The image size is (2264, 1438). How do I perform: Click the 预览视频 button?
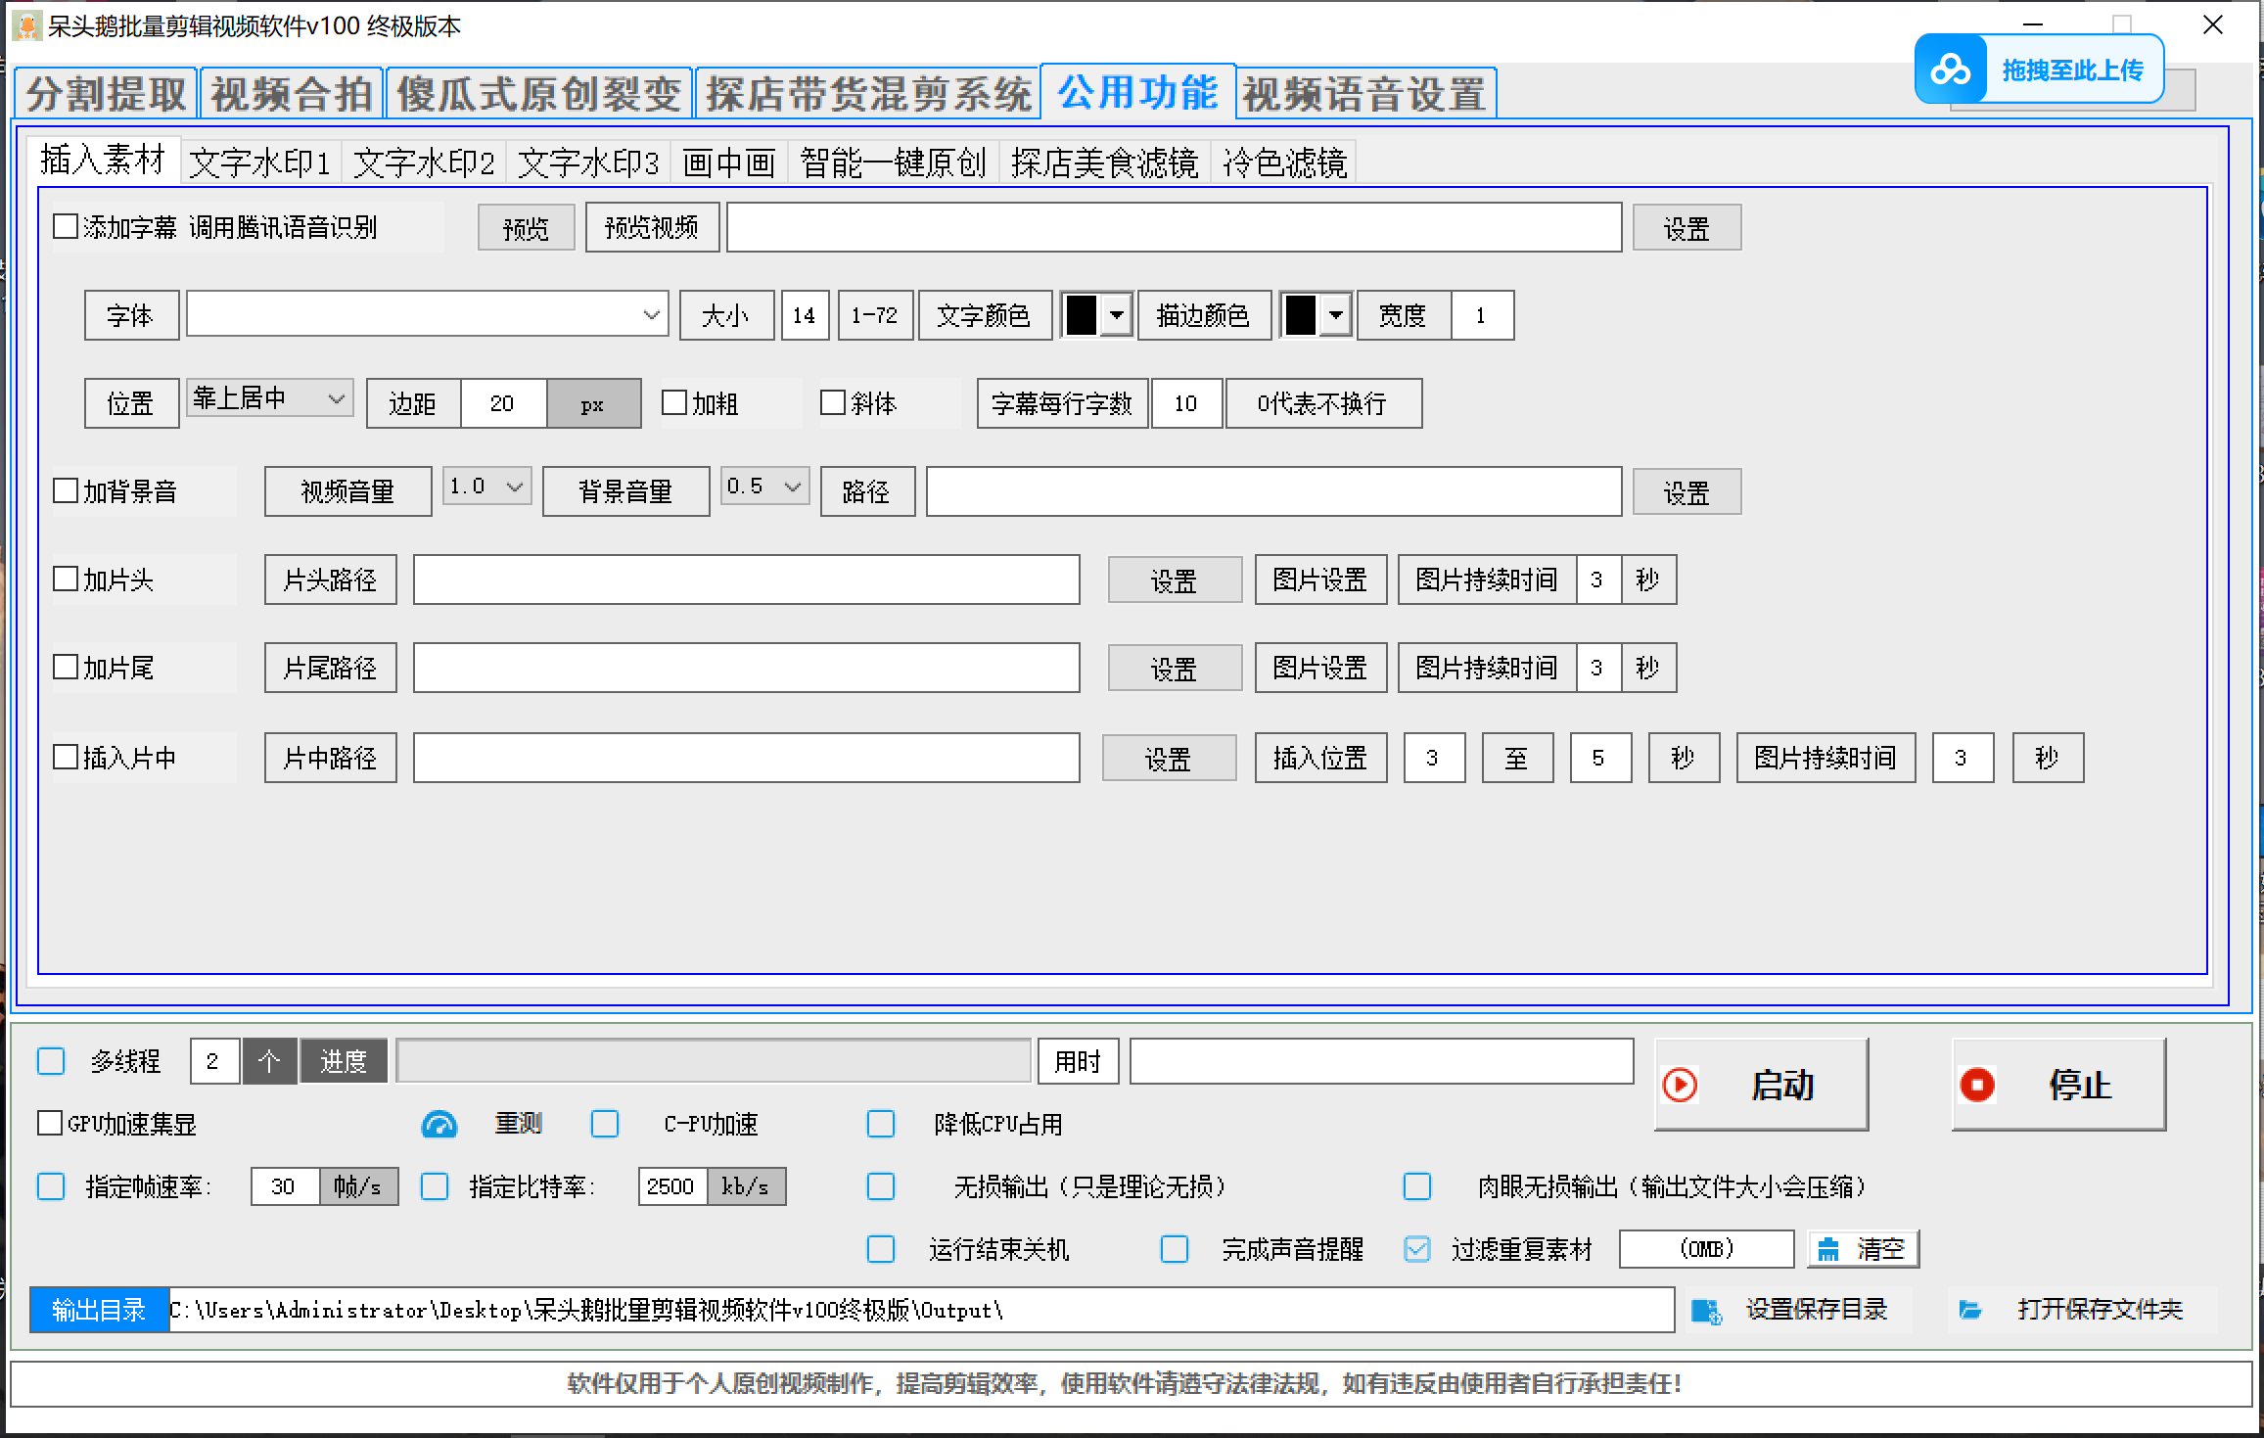[x=652, y=228]
